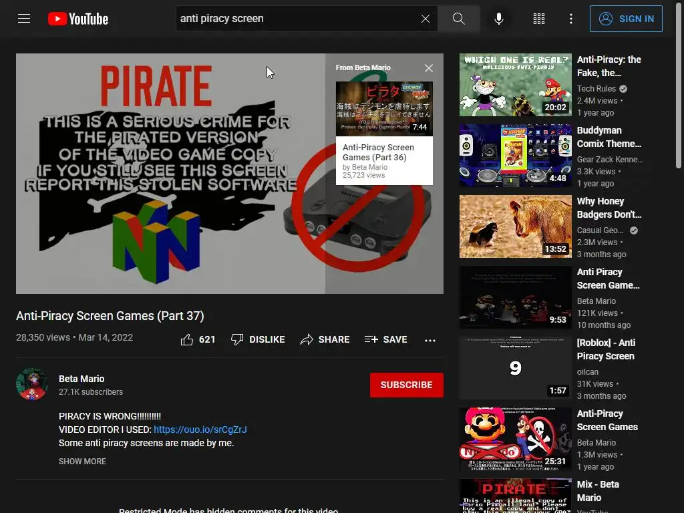Open the YouTube apps grid
The height and width of the screenshot is (513, 684).
click(539, 19)
